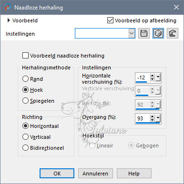Click the PaintShop Pro logo in title bar

[x=8, y=7]
